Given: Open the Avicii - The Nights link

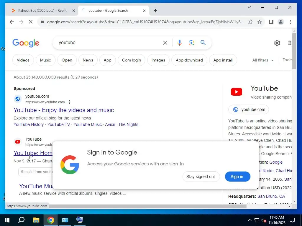Looking at the screenshot, I should (122, 124).
